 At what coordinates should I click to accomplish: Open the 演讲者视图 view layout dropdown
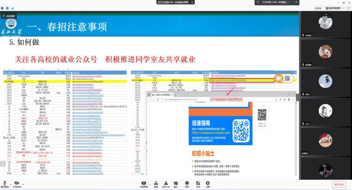335,8
